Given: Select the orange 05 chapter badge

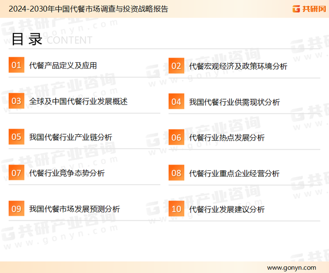Looking at the screenshot, I should point(16,136).
